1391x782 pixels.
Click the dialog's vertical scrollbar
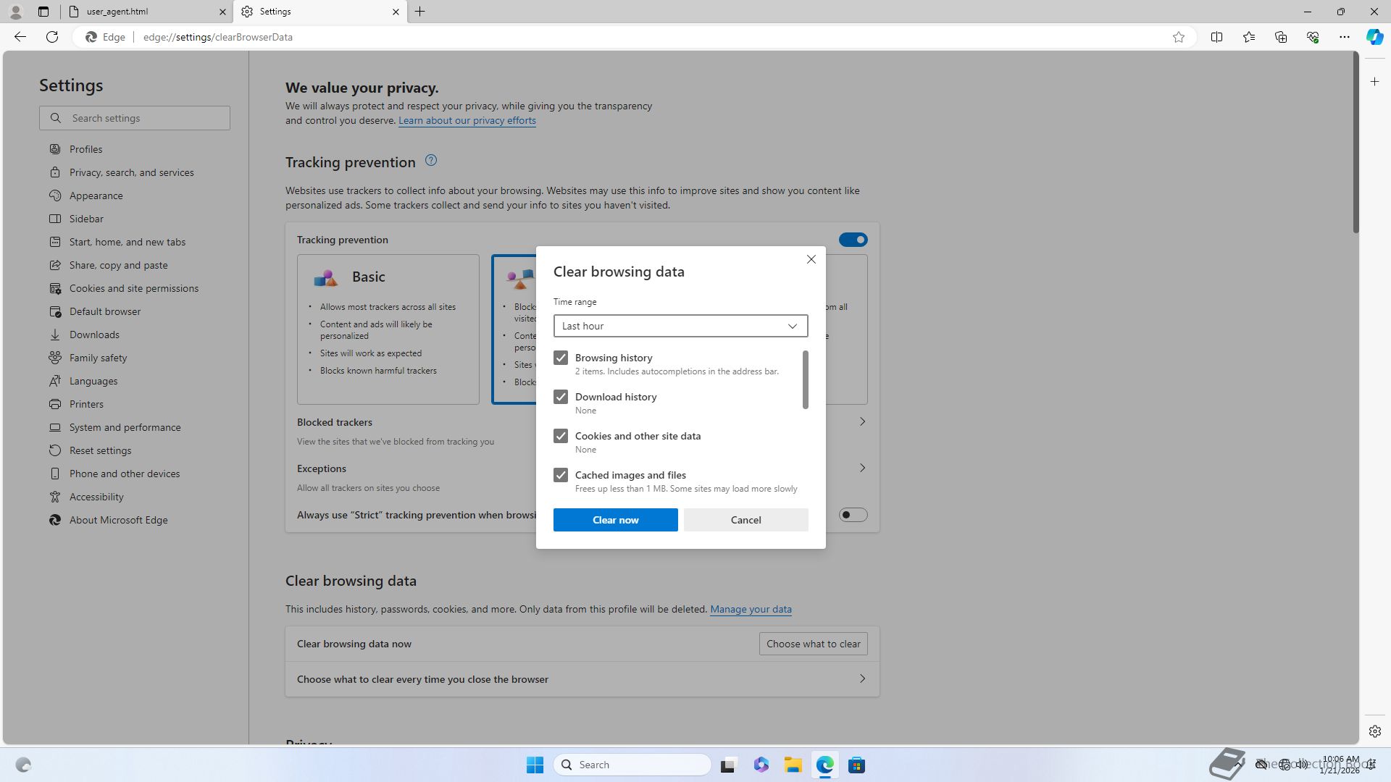point(805,380)
